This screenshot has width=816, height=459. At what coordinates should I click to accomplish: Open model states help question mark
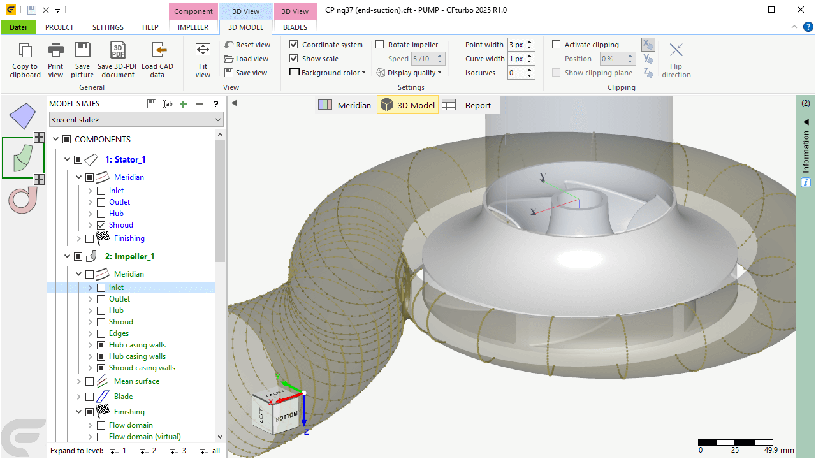point(216,104)
